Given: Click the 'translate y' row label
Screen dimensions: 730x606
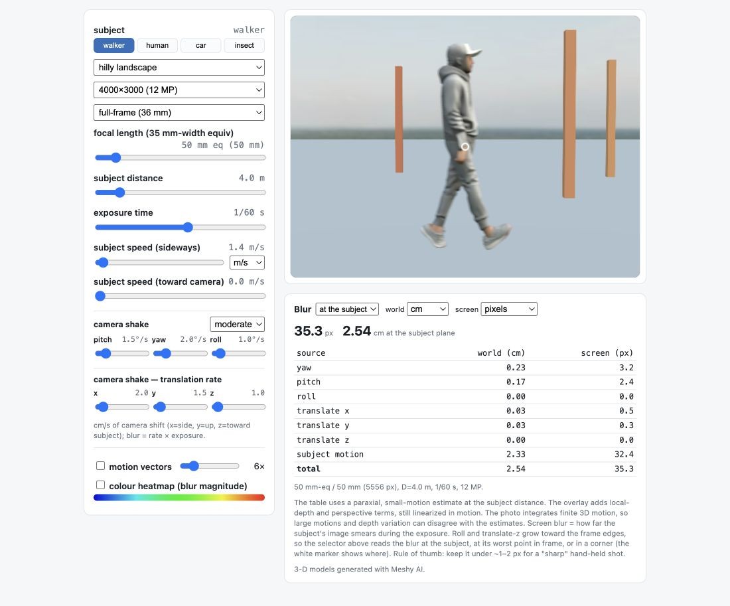Looking at the screenshot, I should coord(323,425).
